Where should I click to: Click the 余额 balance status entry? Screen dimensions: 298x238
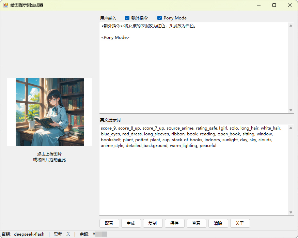(x=93, y=234)
